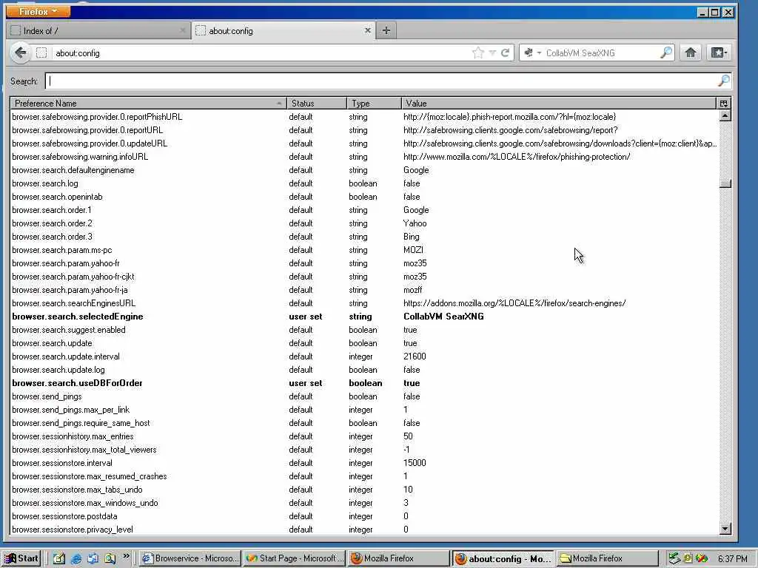Click the CollabVM SearXNG value cell
758x568 pixels.
click(x=443, y=317)
